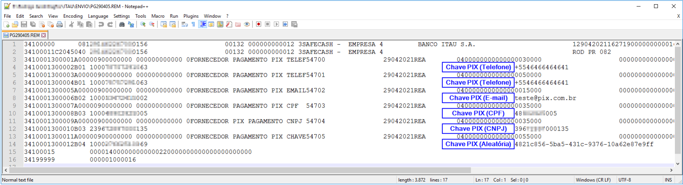Click Run Macro Multiple Times icon

(285, 24)
